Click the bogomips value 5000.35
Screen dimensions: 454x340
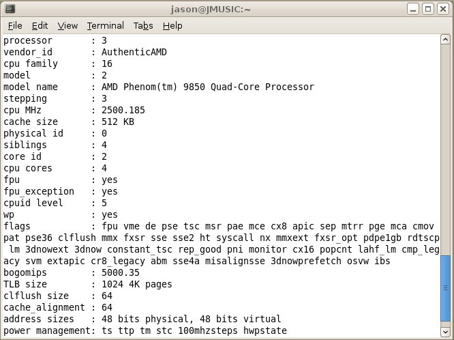pos(121,272)
